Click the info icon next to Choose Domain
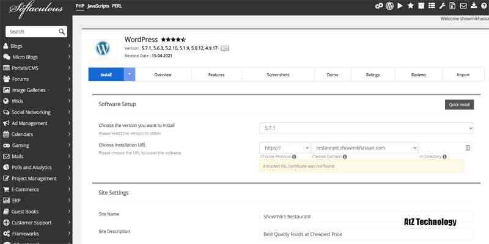 pos(345,157)
